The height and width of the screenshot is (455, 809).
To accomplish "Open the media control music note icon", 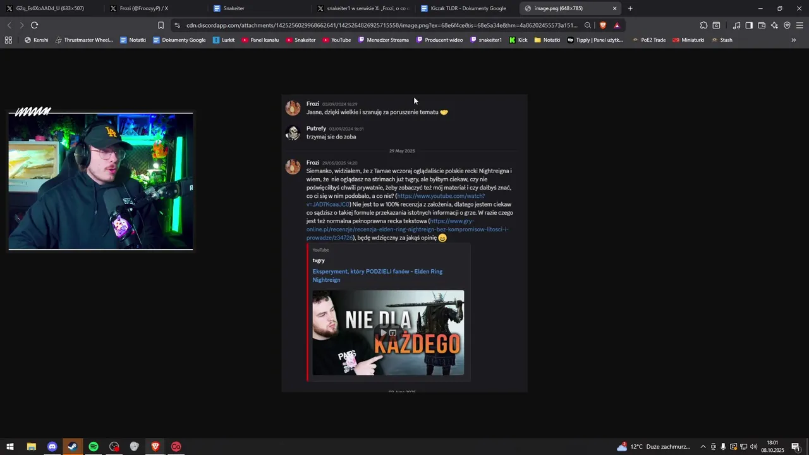I will (736, 25).
